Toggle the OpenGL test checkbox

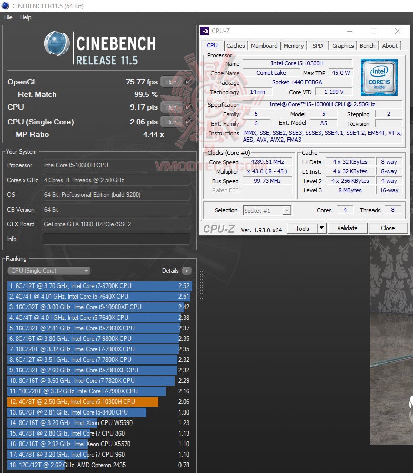click(x=188, y=82)
